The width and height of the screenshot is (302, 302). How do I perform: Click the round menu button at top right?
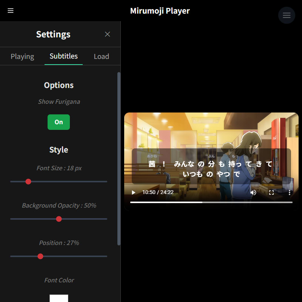point(287,15)
